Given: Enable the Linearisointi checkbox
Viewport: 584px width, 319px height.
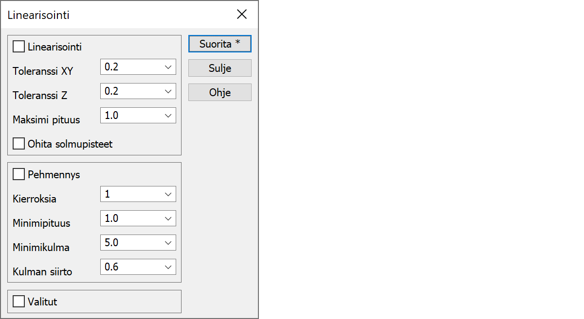Looking at the screenshot, I should [19, 47].
